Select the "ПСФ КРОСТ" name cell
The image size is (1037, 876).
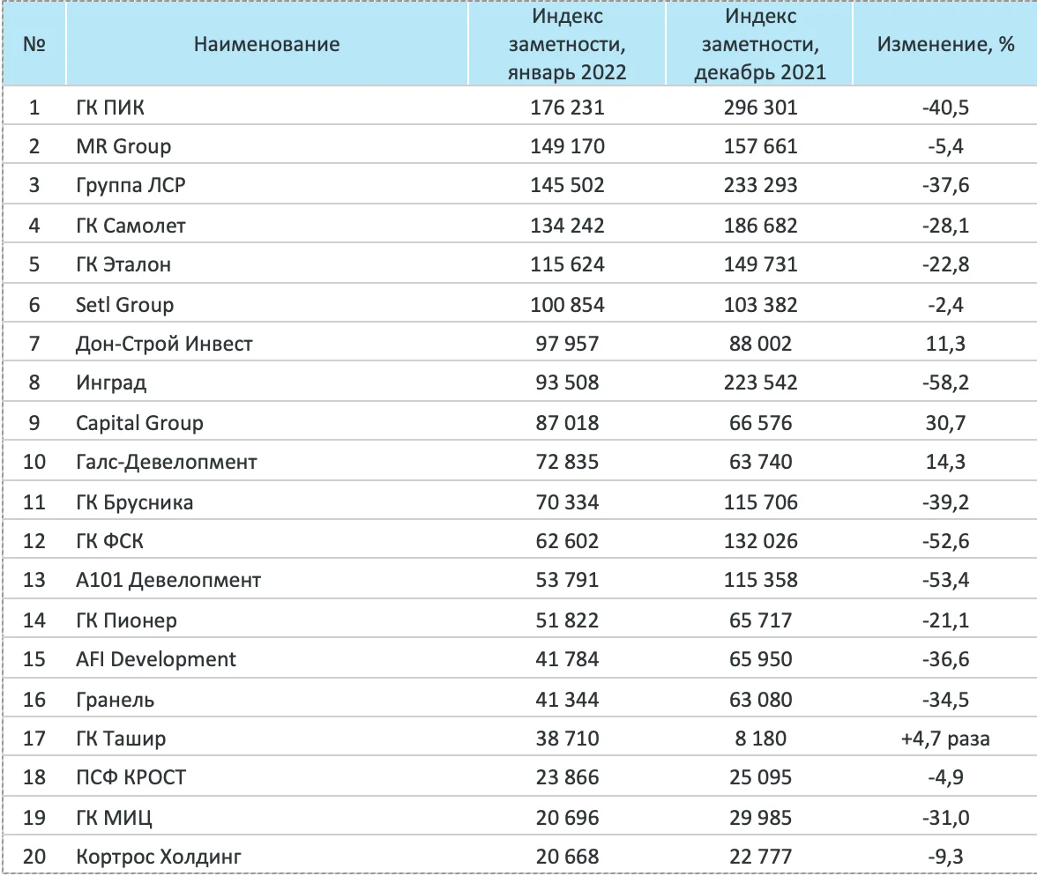pyautogui.click(x=131, y=777)
